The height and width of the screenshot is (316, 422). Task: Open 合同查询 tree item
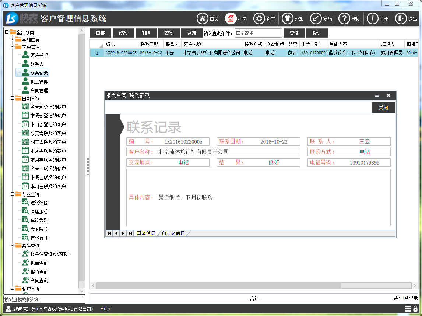pos(39,281)
